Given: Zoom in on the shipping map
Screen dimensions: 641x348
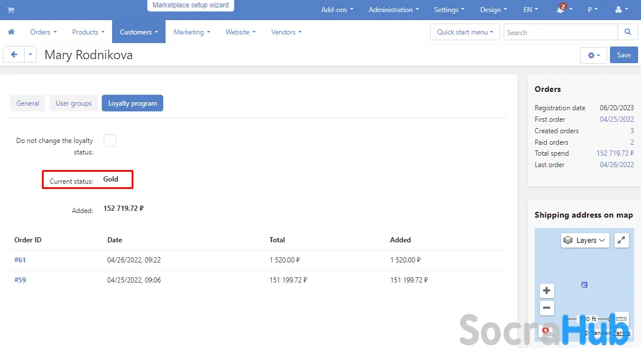Looking at the screenshot, I should tap(547, 291).
